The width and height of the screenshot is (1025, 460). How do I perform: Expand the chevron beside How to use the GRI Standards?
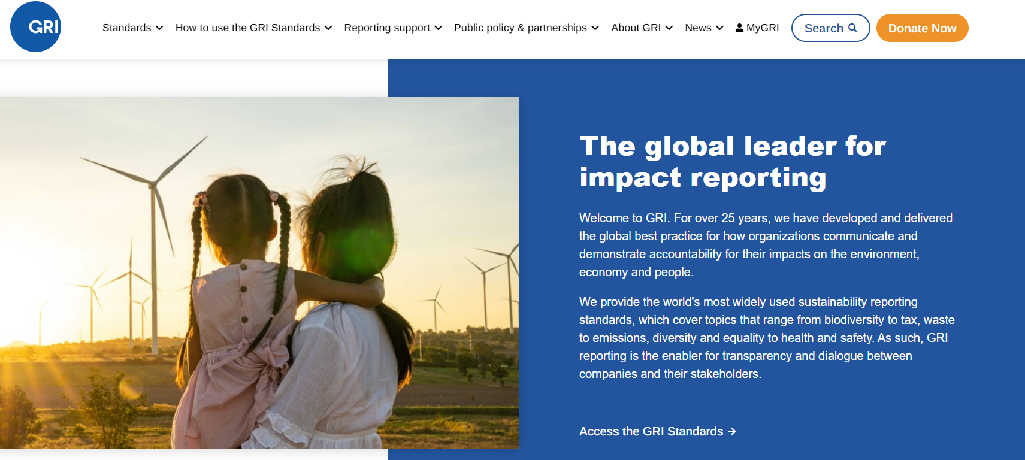(328, 28)
